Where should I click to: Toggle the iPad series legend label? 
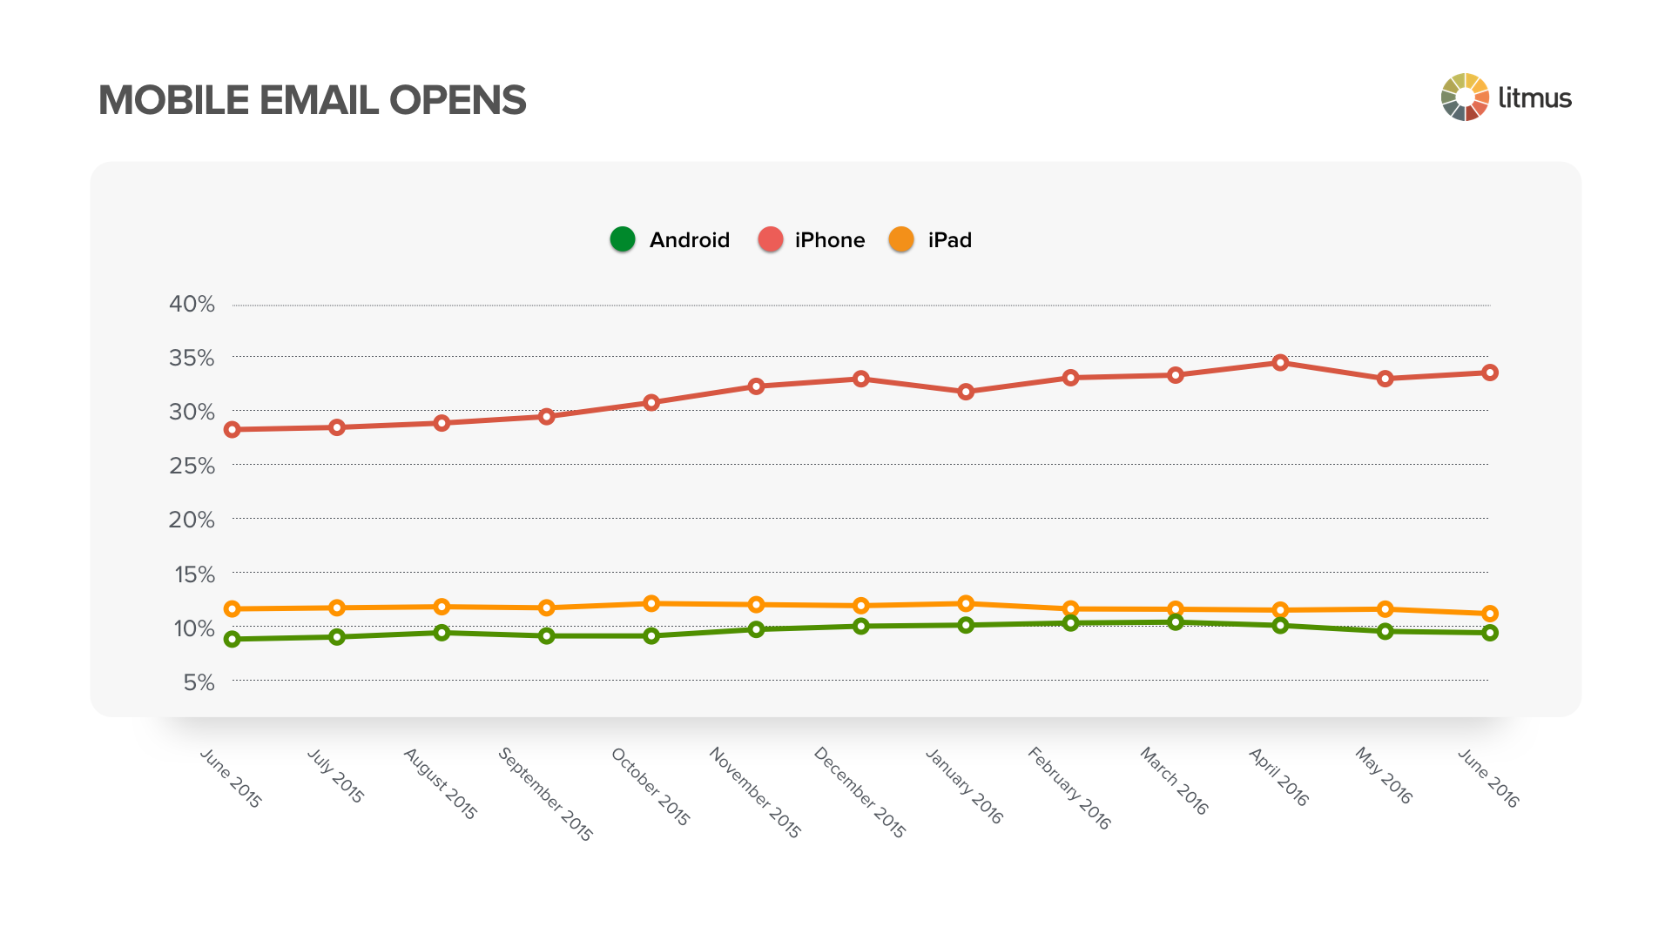pyautogui.click(x=950, y=240)
